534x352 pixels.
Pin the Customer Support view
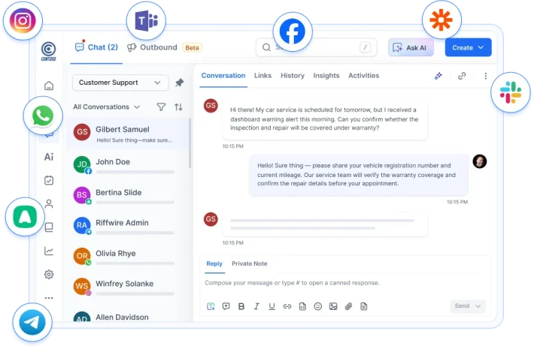180,83
